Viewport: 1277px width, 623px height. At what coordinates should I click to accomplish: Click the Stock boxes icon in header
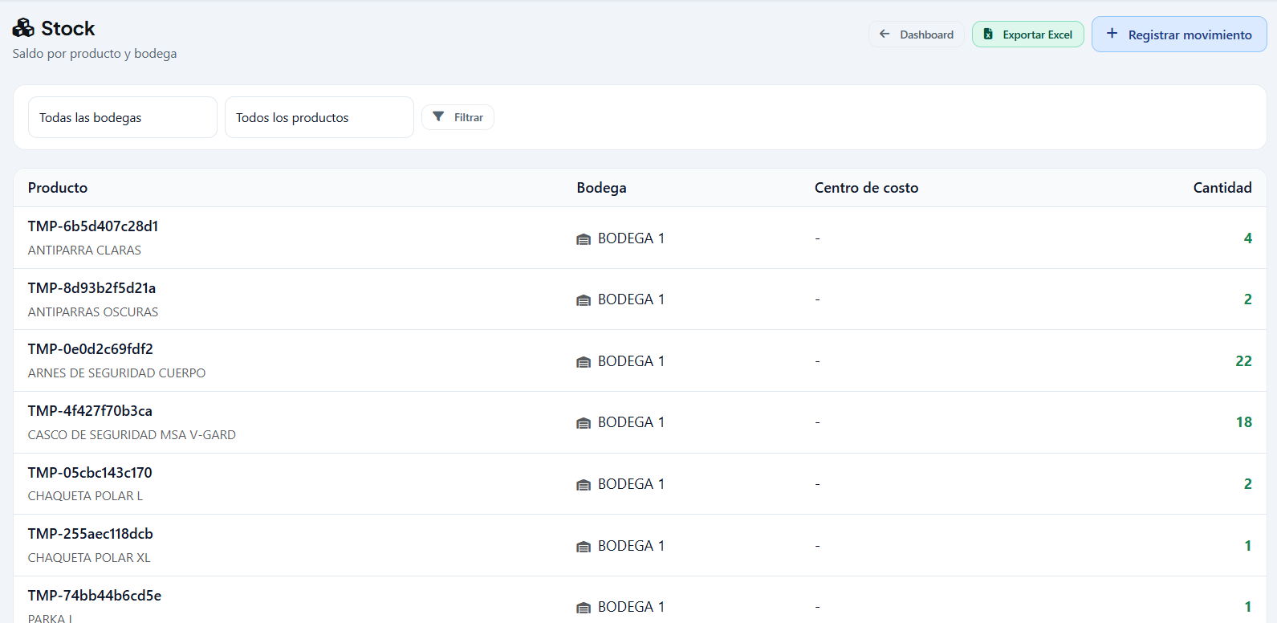click(23, 28)
